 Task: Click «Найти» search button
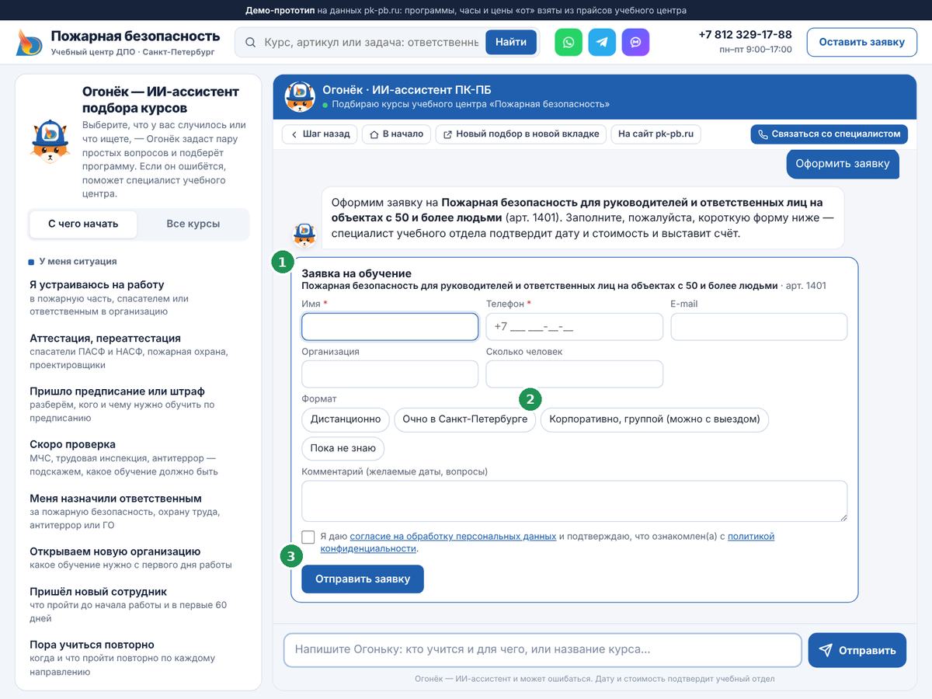coord(511,42)
